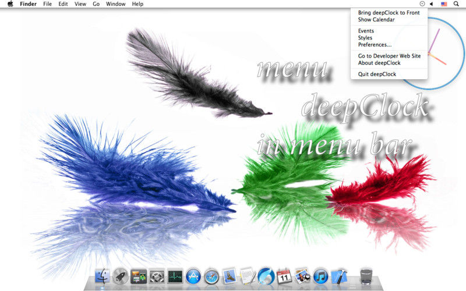Open the Trash in the Dock

[366, 276]
